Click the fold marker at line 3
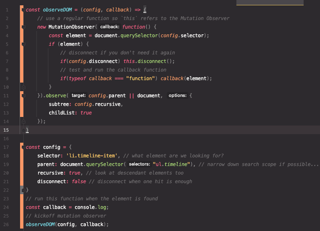The image size is (320, 231). 23,27
